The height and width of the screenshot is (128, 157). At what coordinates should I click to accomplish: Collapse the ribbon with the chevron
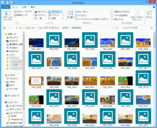(x=150, y=7)
